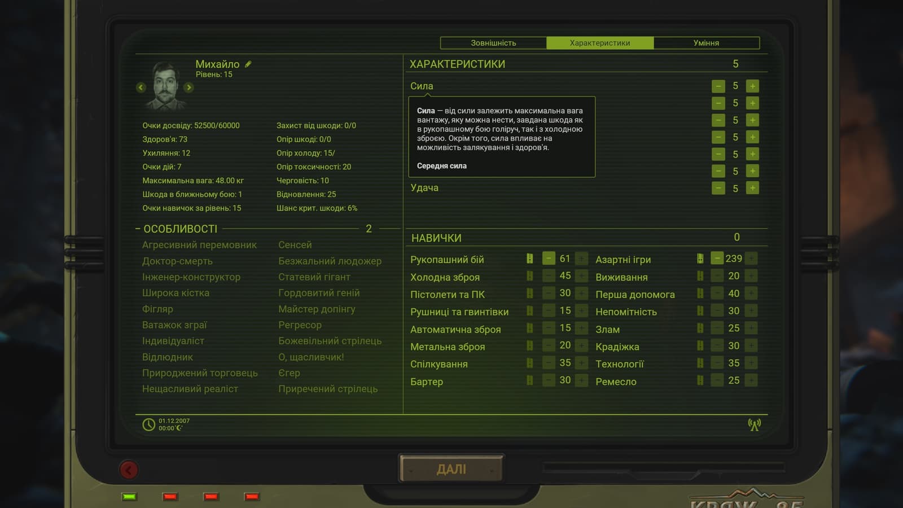This screenshot has height=508, width=903.
Task: Decrease Сила with minus button
Action: [718, 86]
